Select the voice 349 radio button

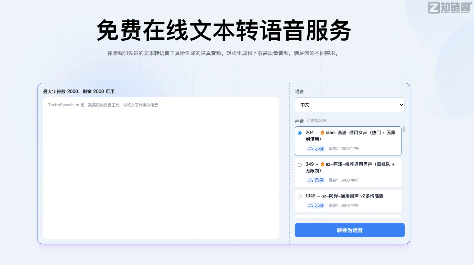pyautogui.click(x=300, y=164)
